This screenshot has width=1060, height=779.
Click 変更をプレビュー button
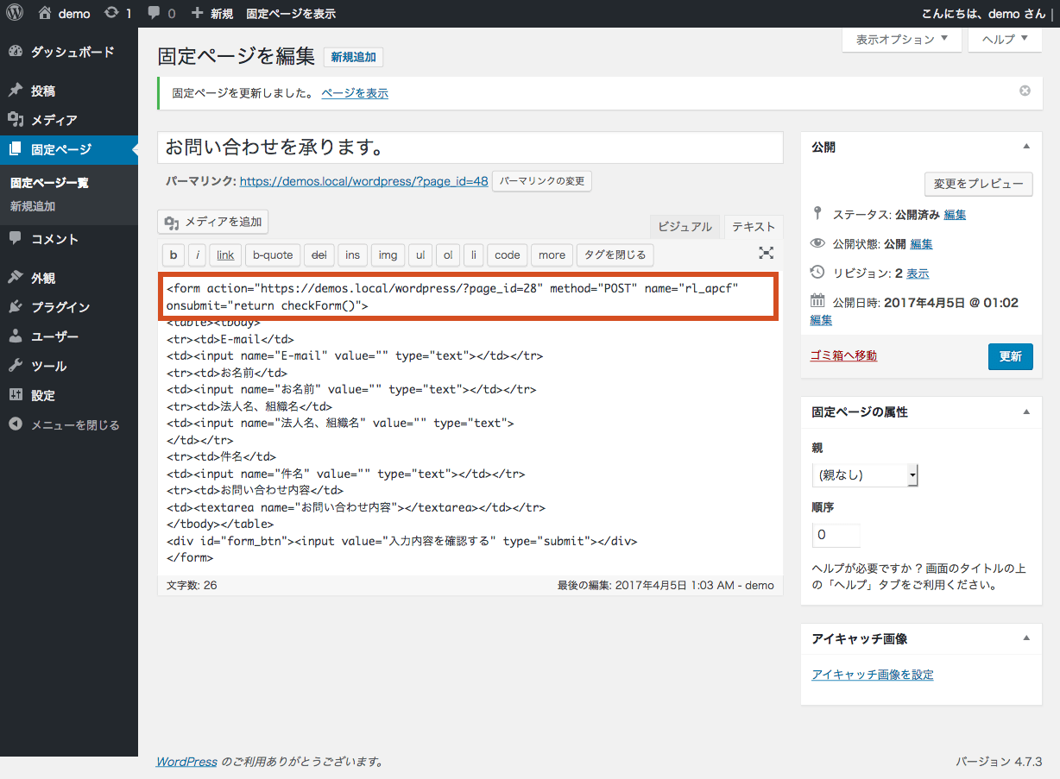(978, 184)
